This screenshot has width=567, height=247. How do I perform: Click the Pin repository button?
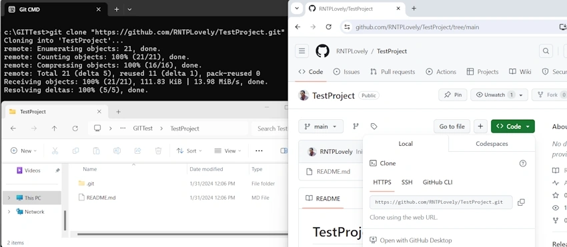[x=453, y=95]
